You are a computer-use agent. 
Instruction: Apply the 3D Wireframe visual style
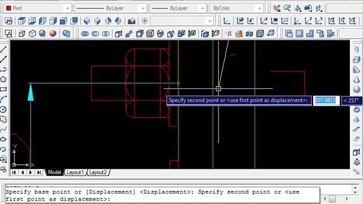(x=22, y=34)
